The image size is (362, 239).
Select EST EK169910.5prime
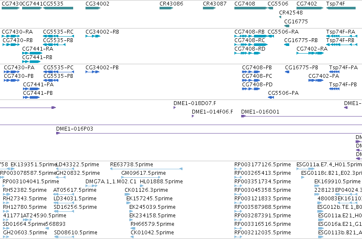click(337, 182)
